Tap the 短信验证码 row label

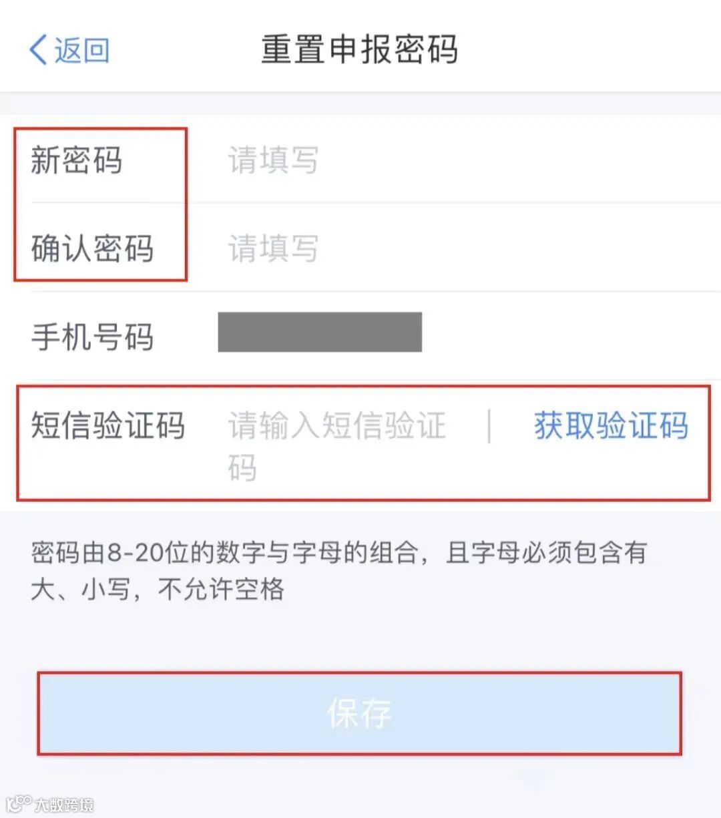click(x=109, y=425)
